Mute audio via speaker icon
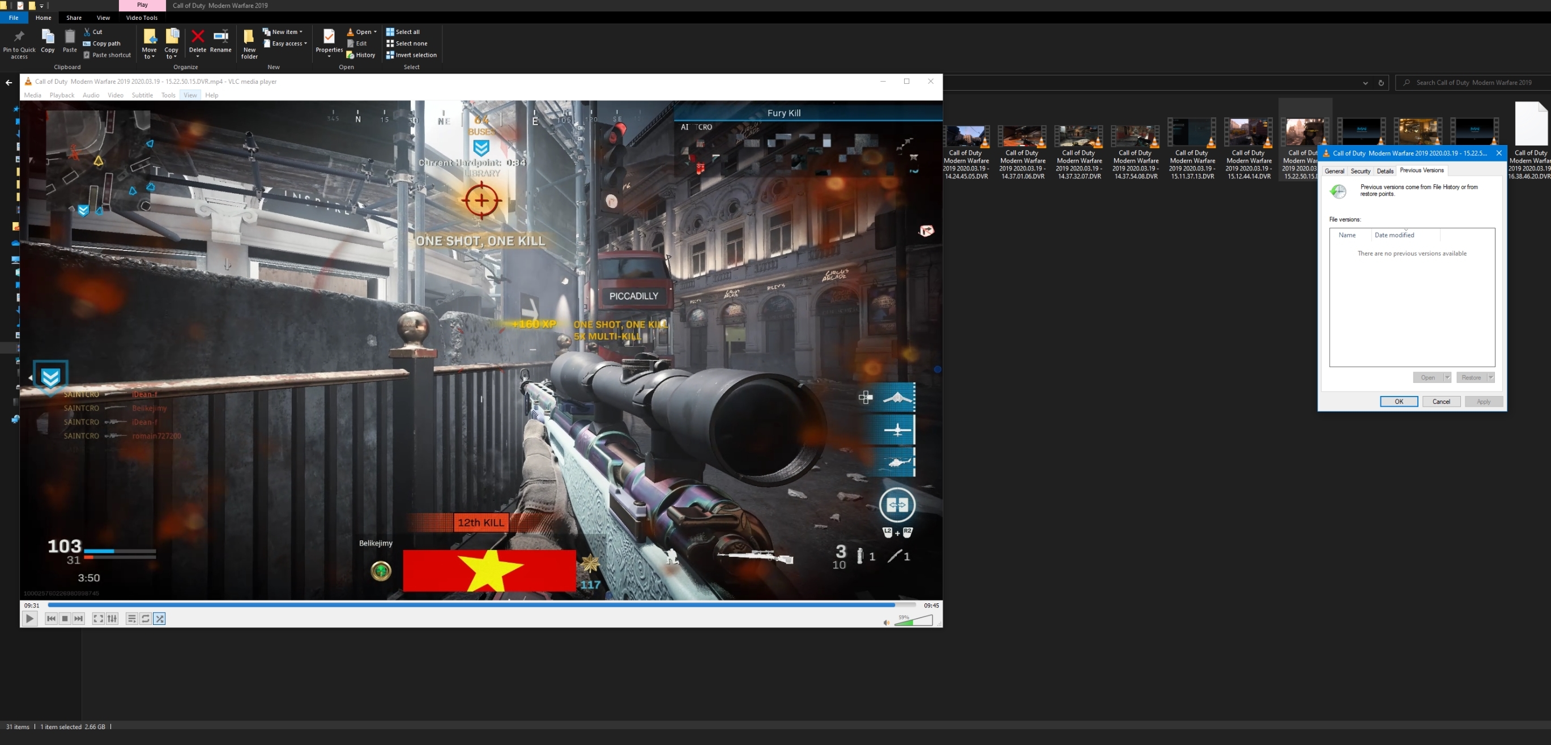 coord(886,623)
